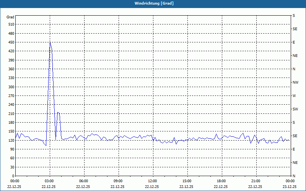Click the W compass label on right axis
Viewport: 306px width, 191px height.
[294, 96]
